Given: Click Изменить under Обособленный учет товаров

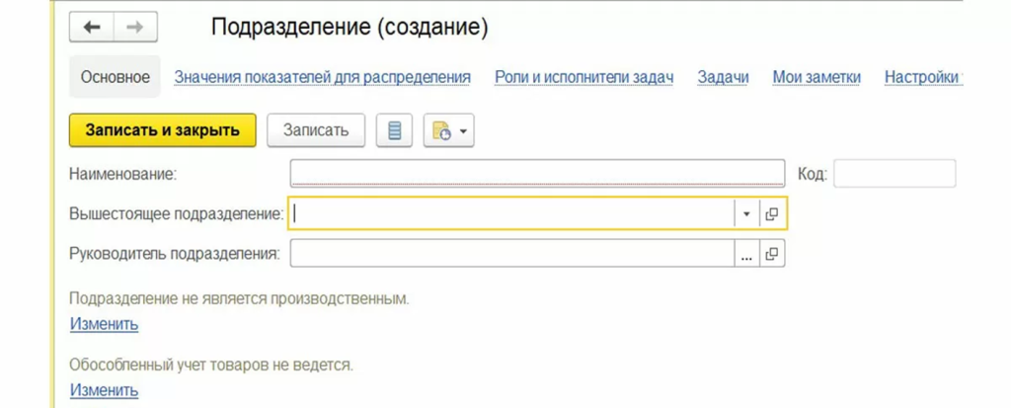Looking at the screenshot, I should [104, 390].
